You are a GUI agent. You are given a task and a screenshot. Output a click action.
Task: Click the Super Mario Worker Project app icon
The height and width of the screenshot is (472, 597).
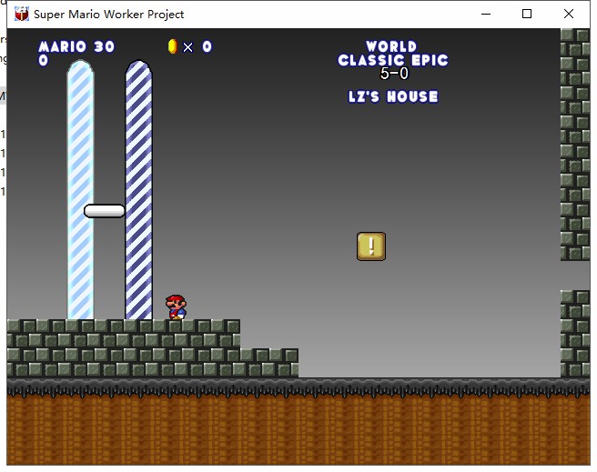click(22, 14)
